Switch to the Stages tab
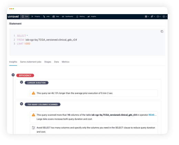The height and width of the screenshot is (145, 179). coord(48,62)
